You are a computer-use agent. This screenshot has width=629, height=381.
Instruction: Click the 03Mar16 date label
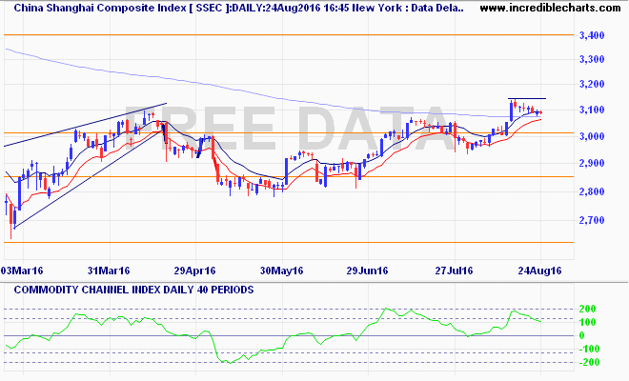(x=22, y=271)
